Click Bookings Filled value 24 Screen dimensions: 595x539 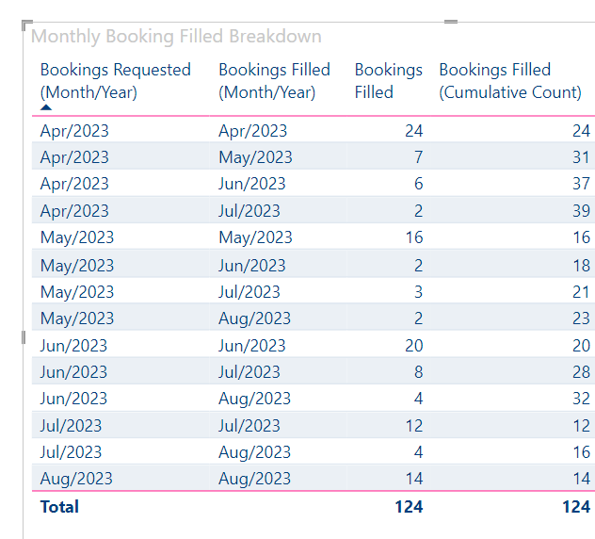(x=414, y=131)
